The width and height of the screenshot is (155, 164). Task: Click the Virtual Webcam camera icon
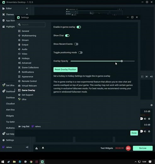(19, 86)
